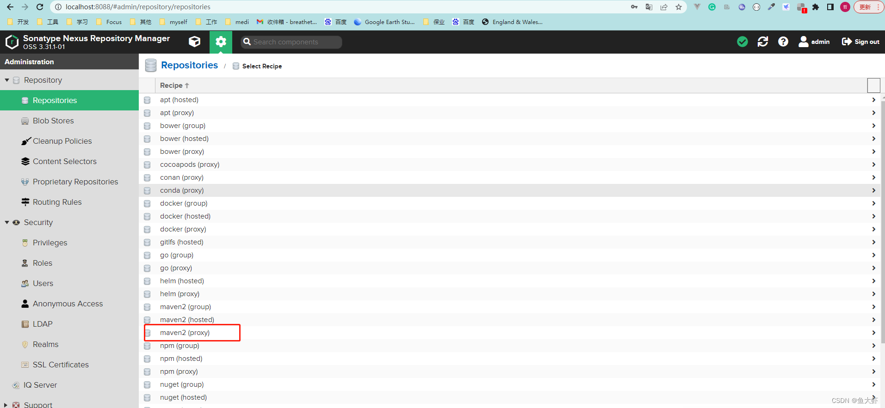Image resolution: width=885 pixels, height=408 pixels.
Task: Click the browser back arrow
Action: pos(10,7)
